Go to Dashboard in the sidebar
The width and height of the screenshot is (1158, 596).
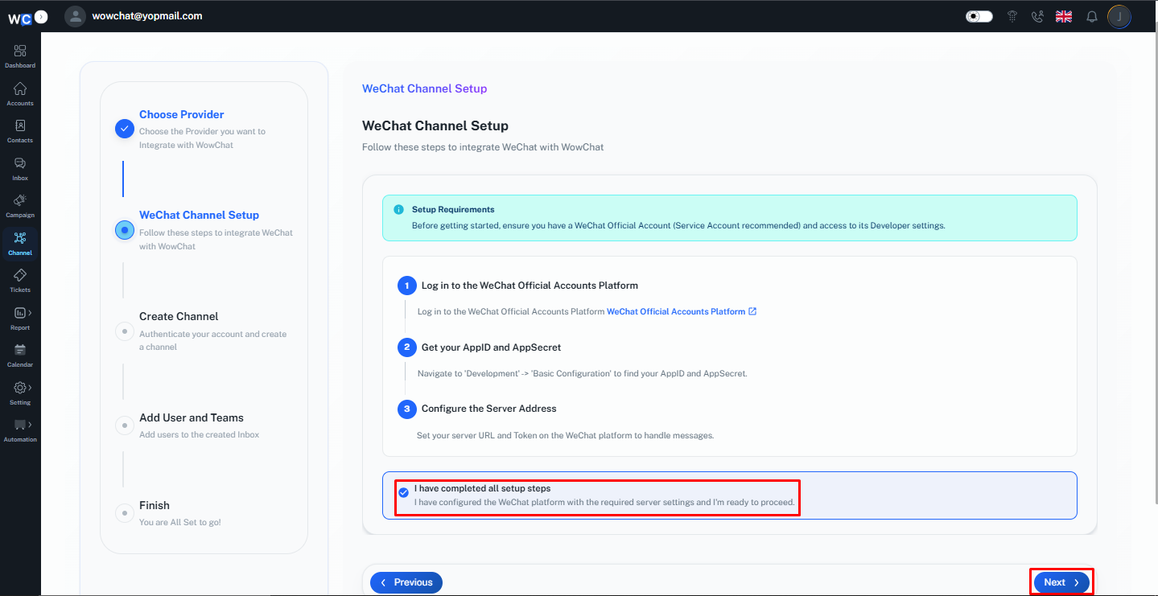point(20,56)
